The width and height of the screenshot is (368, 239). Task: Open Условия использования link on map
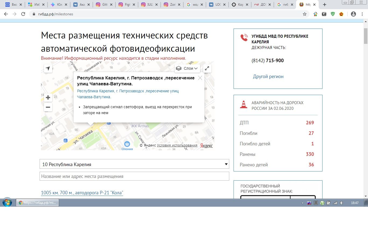click(177, 145)
